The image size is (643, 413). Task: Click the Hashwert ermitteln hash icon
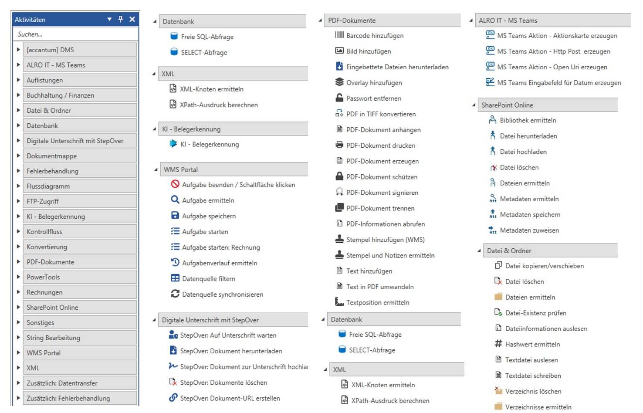pos(498,344)
